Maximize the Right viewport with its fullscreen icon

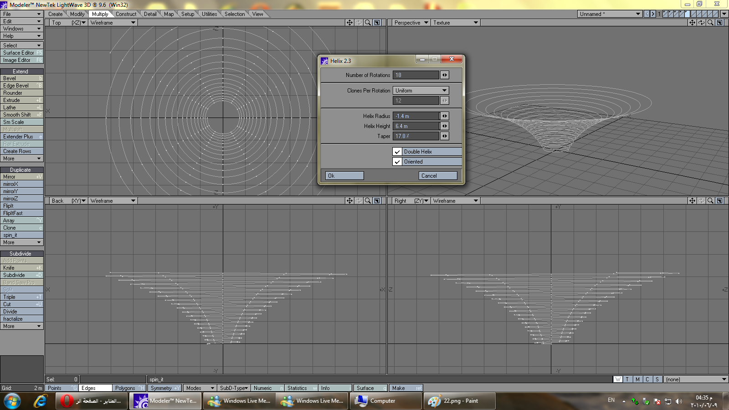(x=719, y=200)
